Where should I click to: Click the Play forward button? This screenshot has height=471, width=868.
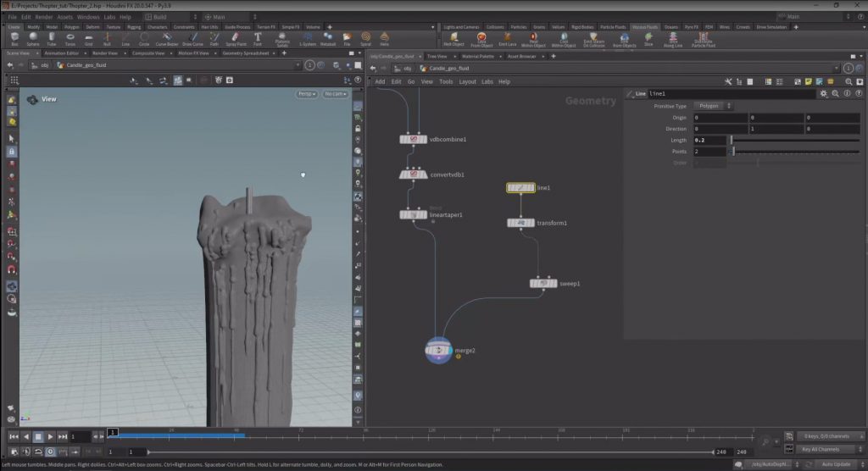tap(50, 436)
